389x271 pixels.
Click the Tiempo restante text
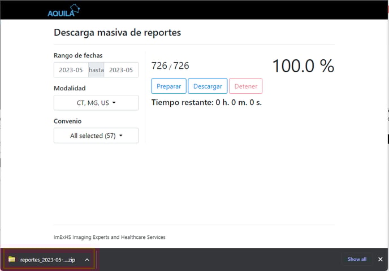click(206, 103)
